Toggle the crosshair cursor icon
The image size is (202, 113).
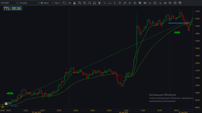pos(160,3)
